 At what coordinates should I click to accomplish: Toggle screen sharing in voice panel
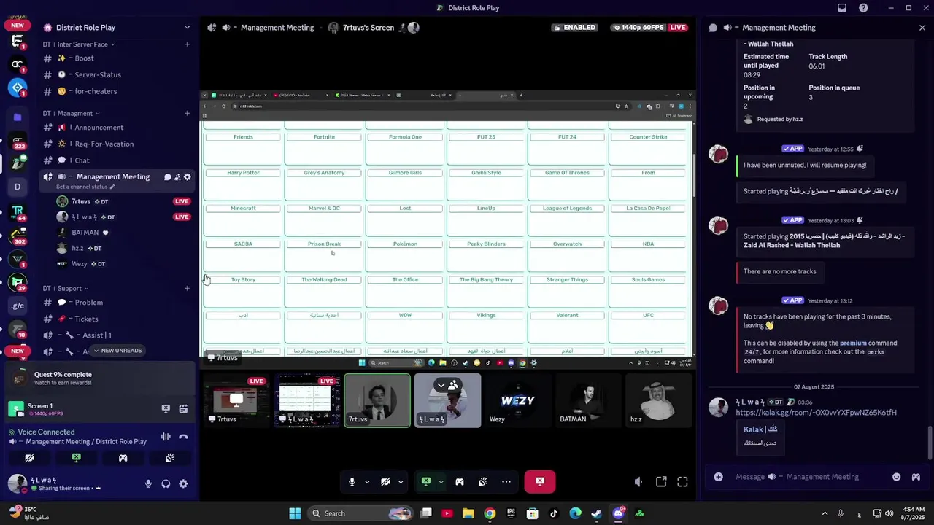tap(77, 458)
